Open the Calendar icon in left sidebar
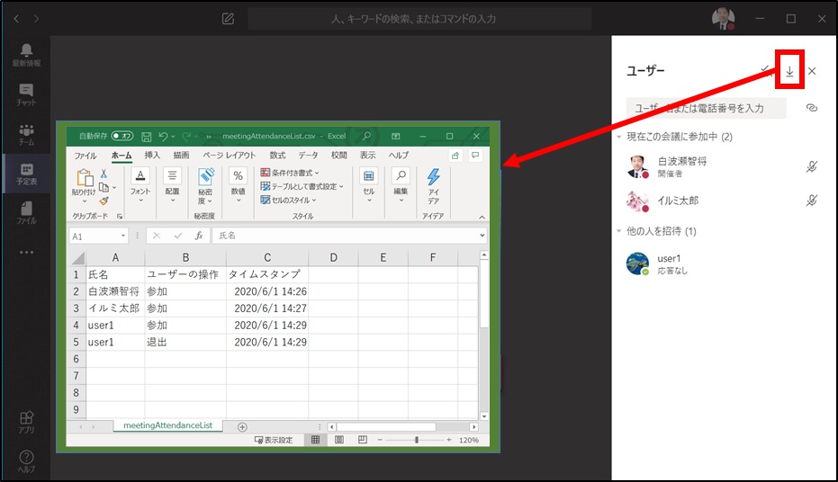 [x=26, y=174]
